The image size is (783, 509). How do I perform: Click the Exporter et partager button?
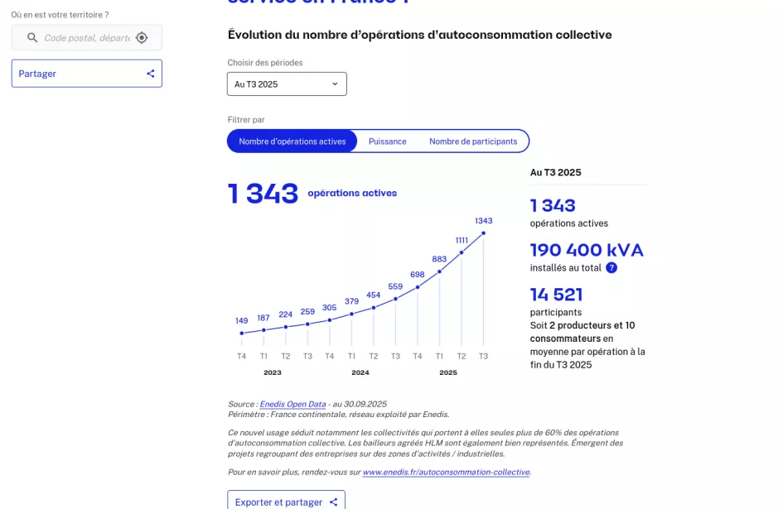click(x=286, y=502)
